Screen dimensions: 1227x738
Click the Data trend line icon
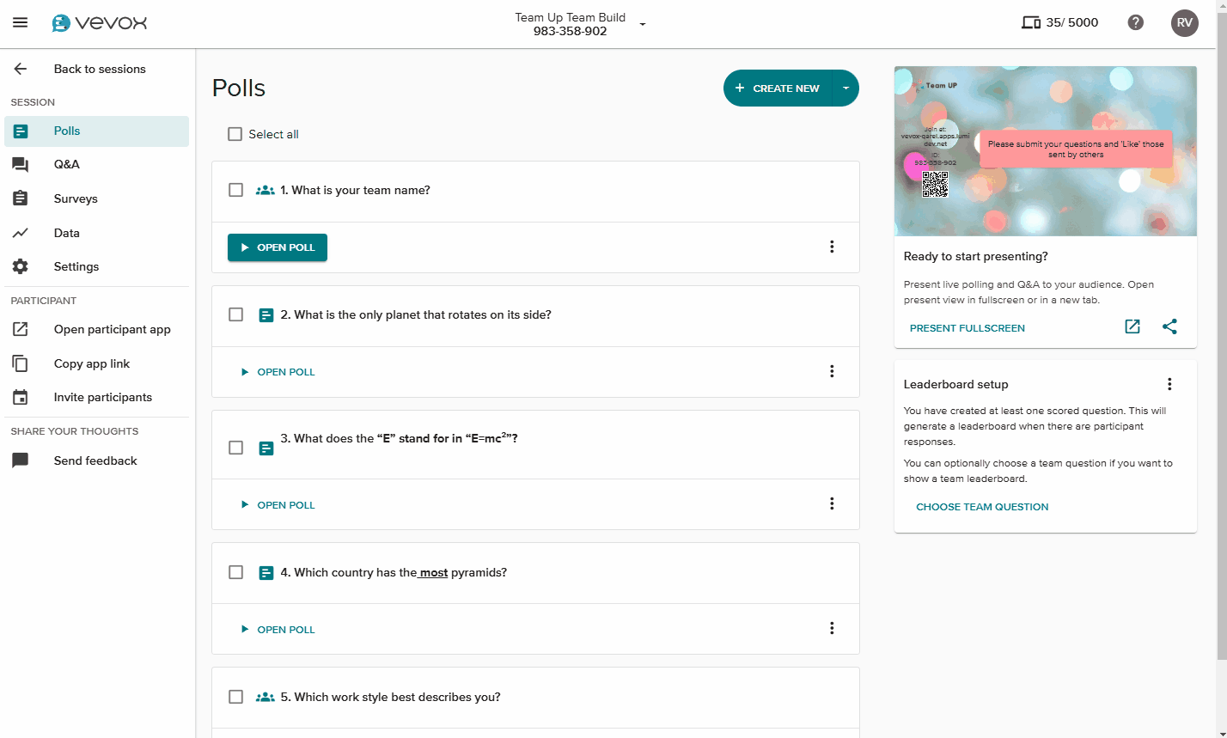click(21, 233)
